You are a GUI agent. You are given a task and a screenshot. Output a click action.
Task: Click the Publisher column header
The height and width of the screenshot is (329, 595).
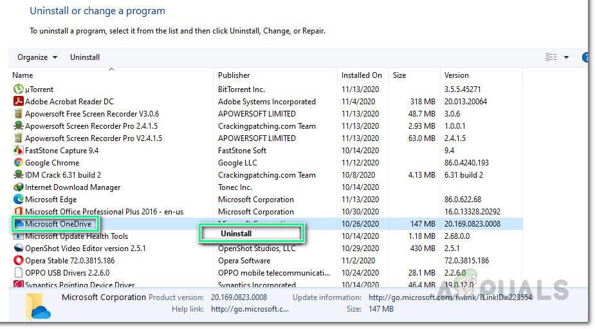click(234, 75)
